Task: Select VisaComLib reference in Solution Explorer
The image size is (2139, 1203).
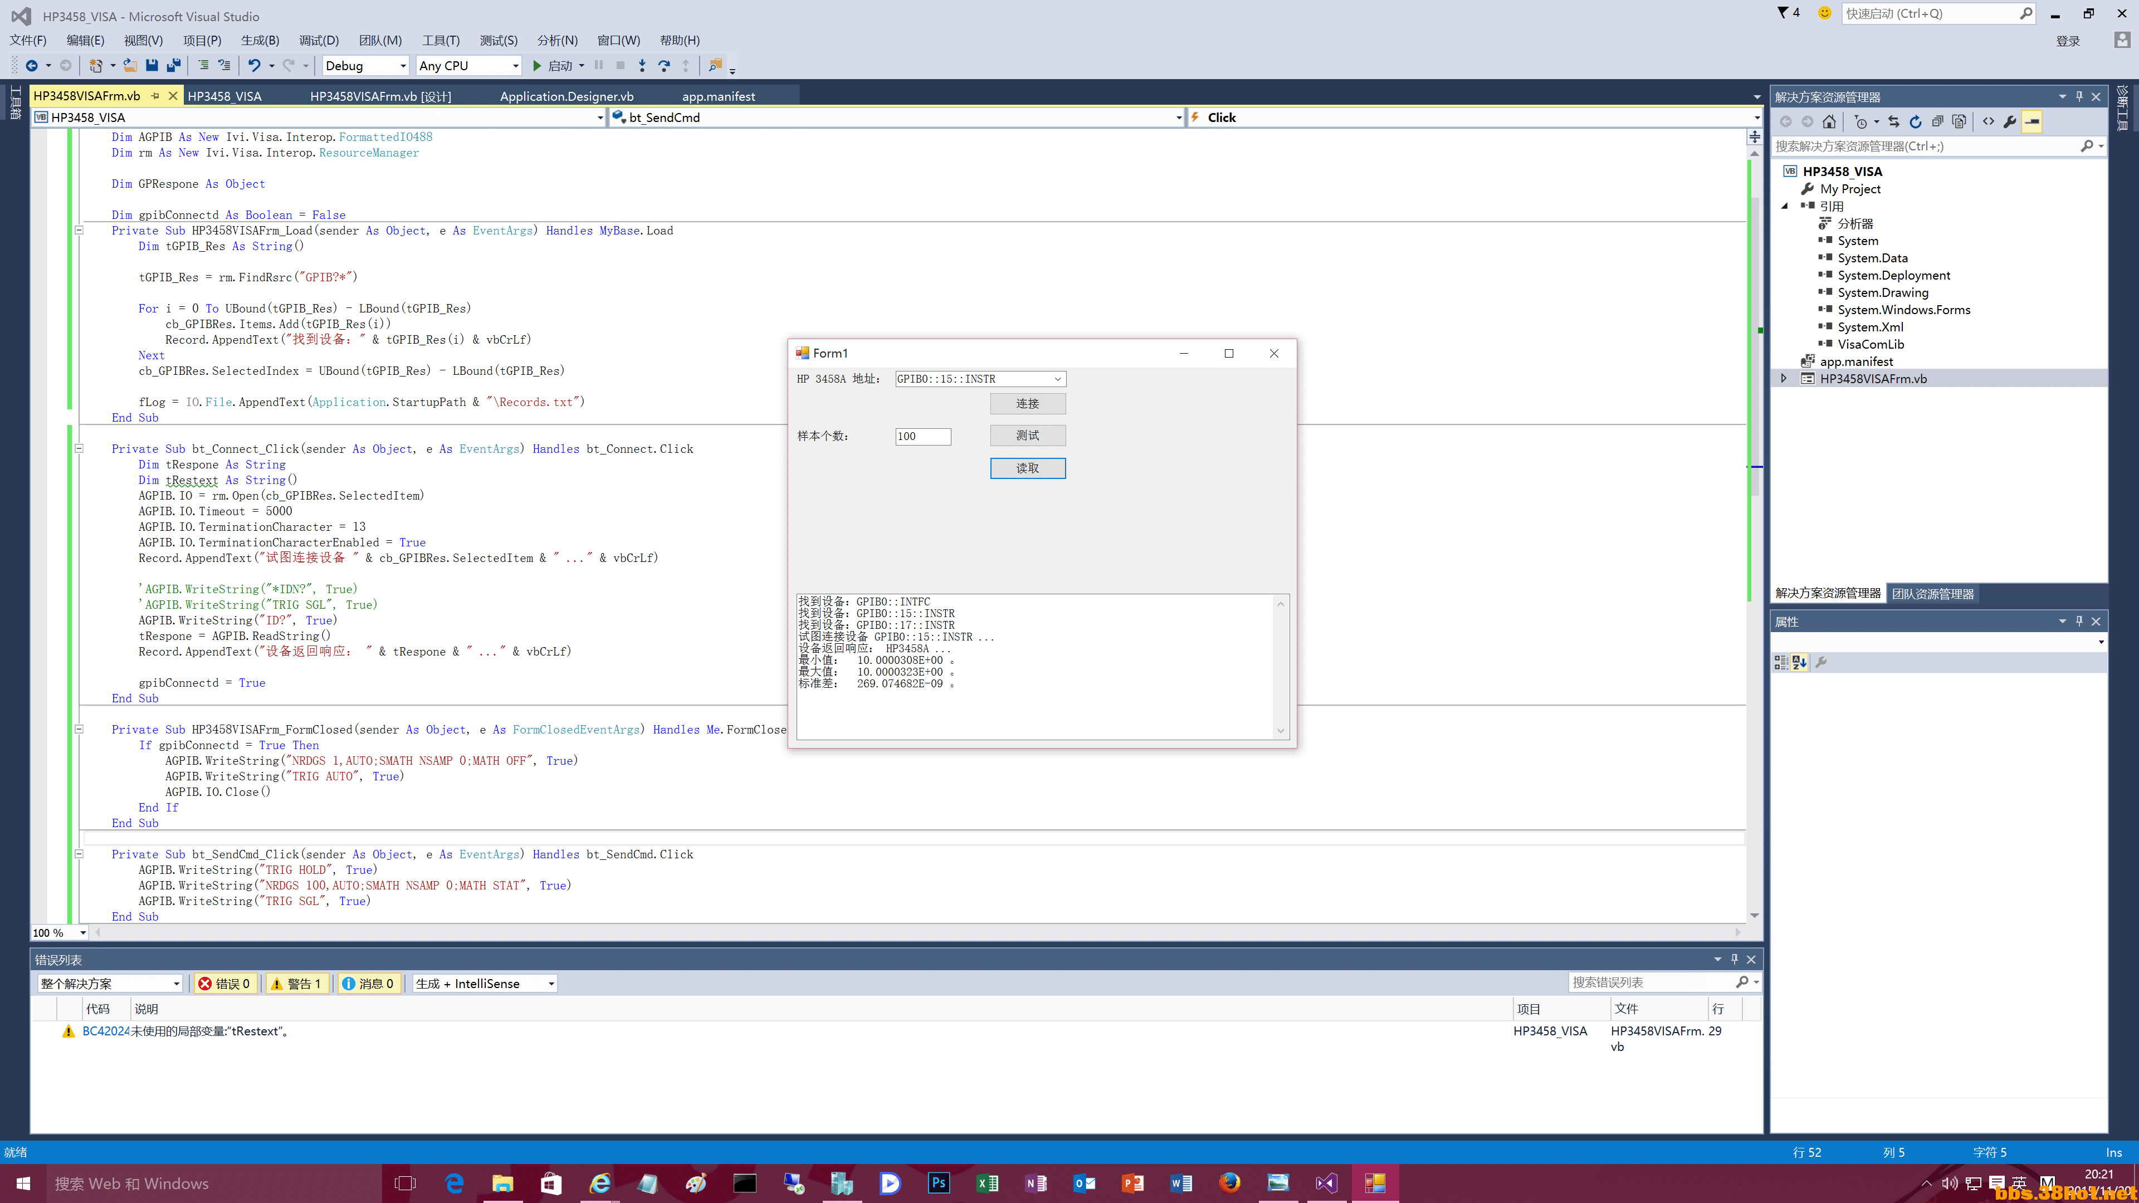Action: coord(1870,344)
